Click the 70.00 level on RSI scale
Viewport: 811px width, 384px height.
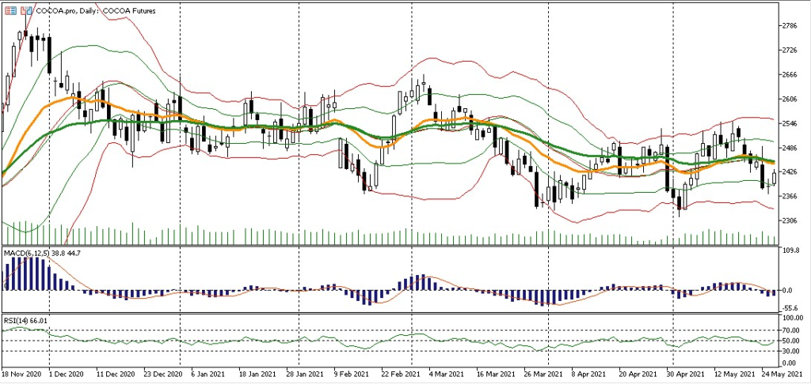[791, 330]
